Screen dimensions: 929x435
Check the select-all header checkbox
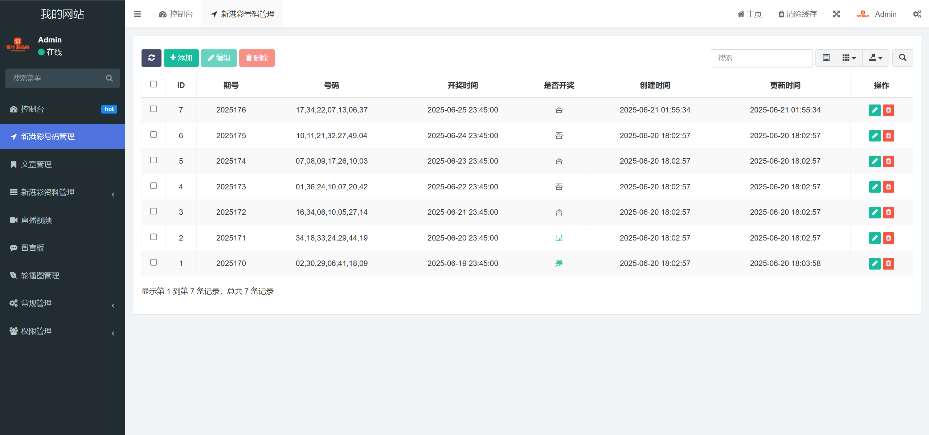(154, 84)
